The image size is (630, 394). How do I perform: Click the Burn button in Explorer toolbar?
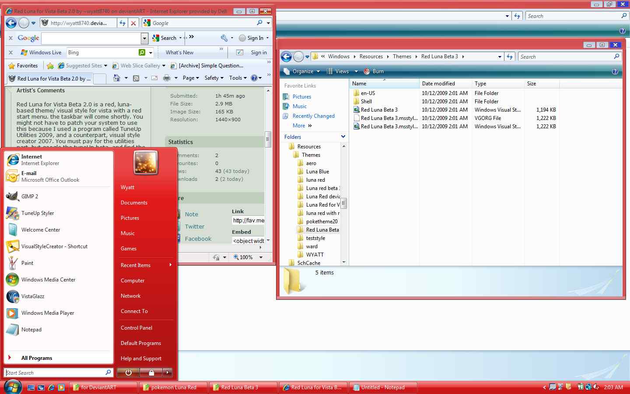coord(374,71)
